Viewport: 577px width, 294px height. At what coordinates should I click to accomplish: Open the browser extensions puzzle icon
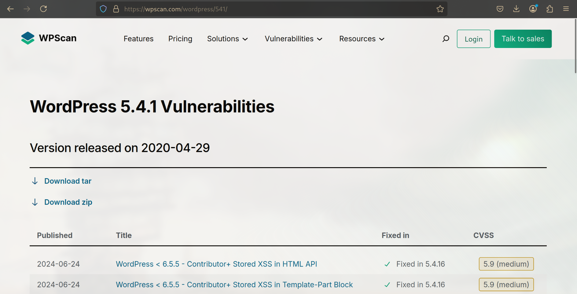(549, 9)
